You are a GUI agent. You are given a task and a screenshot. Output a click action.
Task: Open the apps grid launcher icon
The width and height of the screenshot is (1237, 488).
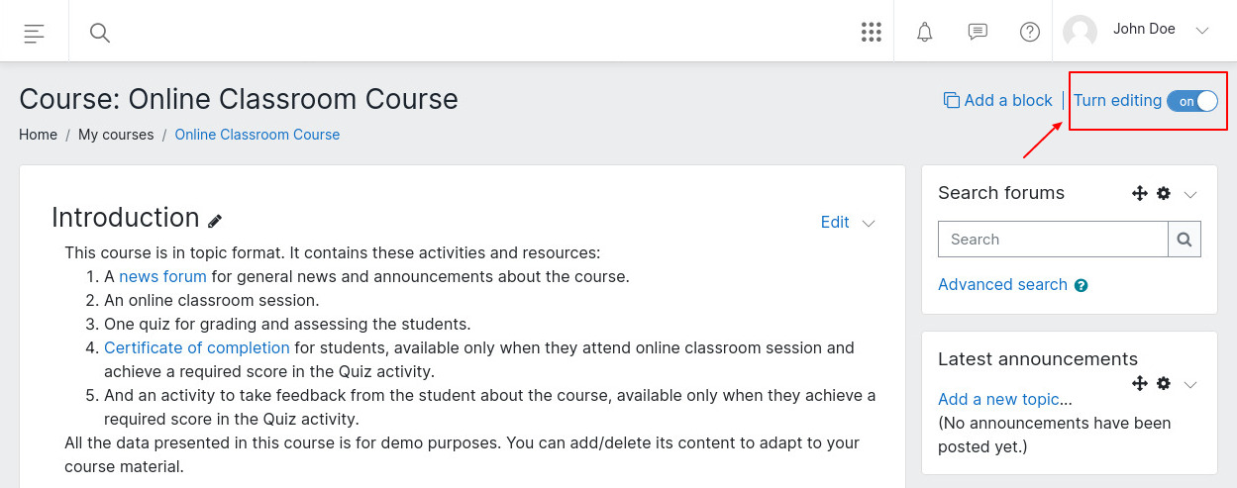click(x=872, y=32)
